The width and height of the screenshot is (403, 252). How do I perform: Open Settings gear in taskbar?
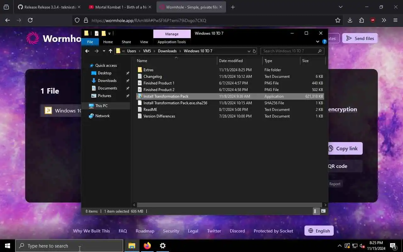coord(163,246)
